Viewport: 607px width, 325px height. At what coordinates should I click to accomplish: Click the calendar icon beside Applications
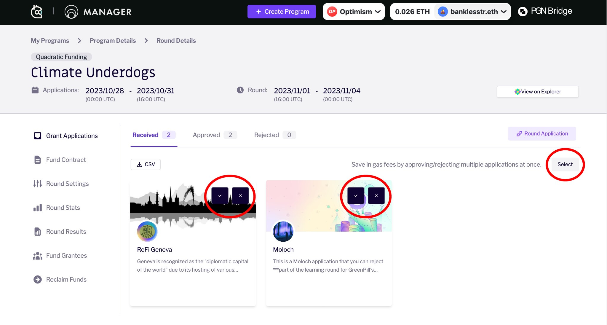click(x=35, y=90)
